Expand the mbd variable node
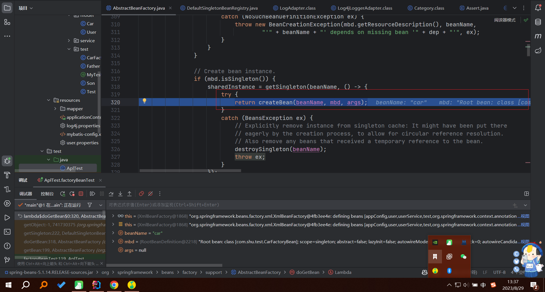 (x=113, y=242)
